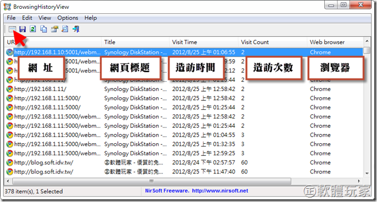Click the 軟體玩家 title on the 11:47:40 row
Viewport: 377px width, 202px height.
point(134,172)
